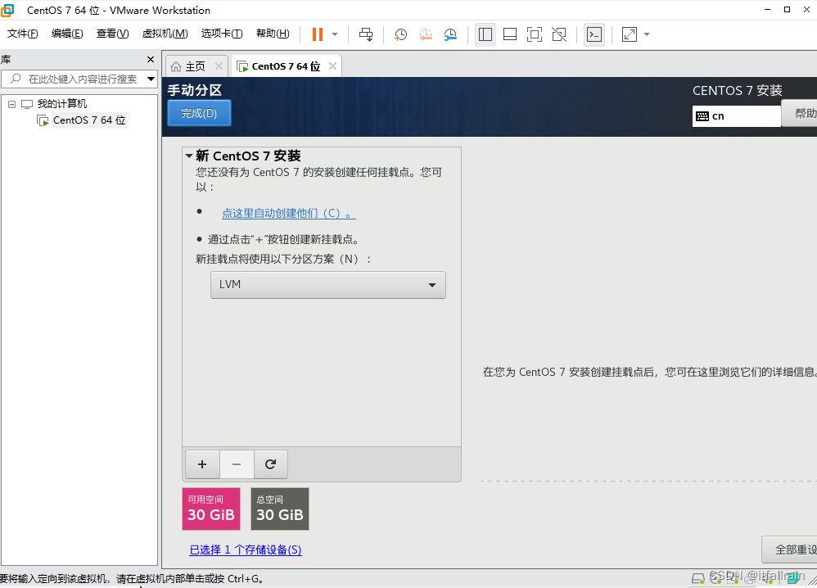Close the library panel
Image resolution: width=817 pixels, height=588 pixels.
tap(151, 60)
